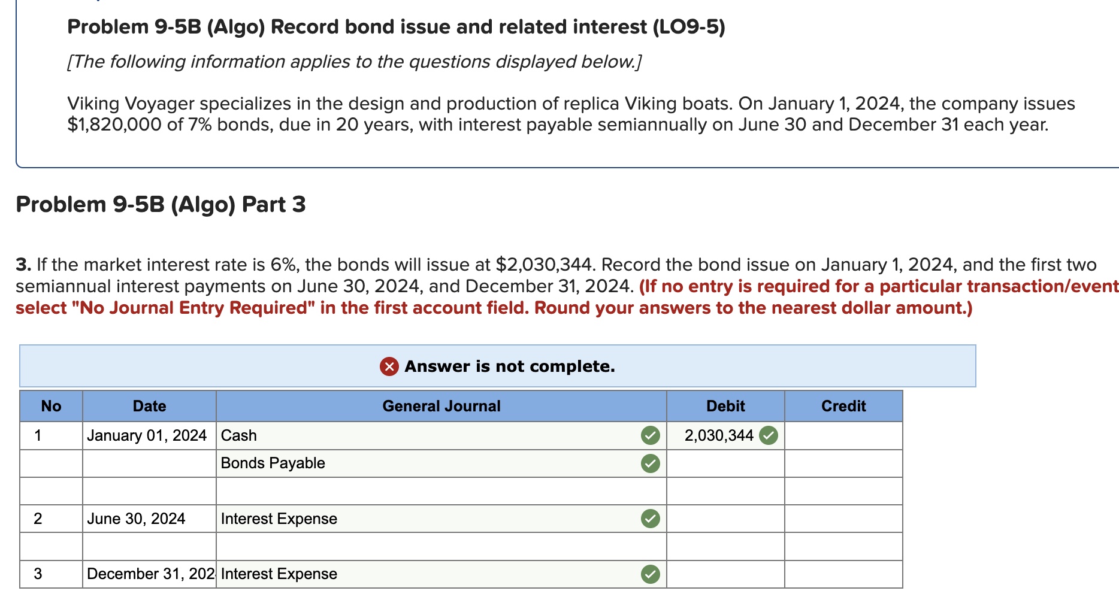The width and height of the screenshot is (1119, 603).
Task: Click the 'Problem 9-5B (Algo) Part 3' heading
Action: click(161, 204)
